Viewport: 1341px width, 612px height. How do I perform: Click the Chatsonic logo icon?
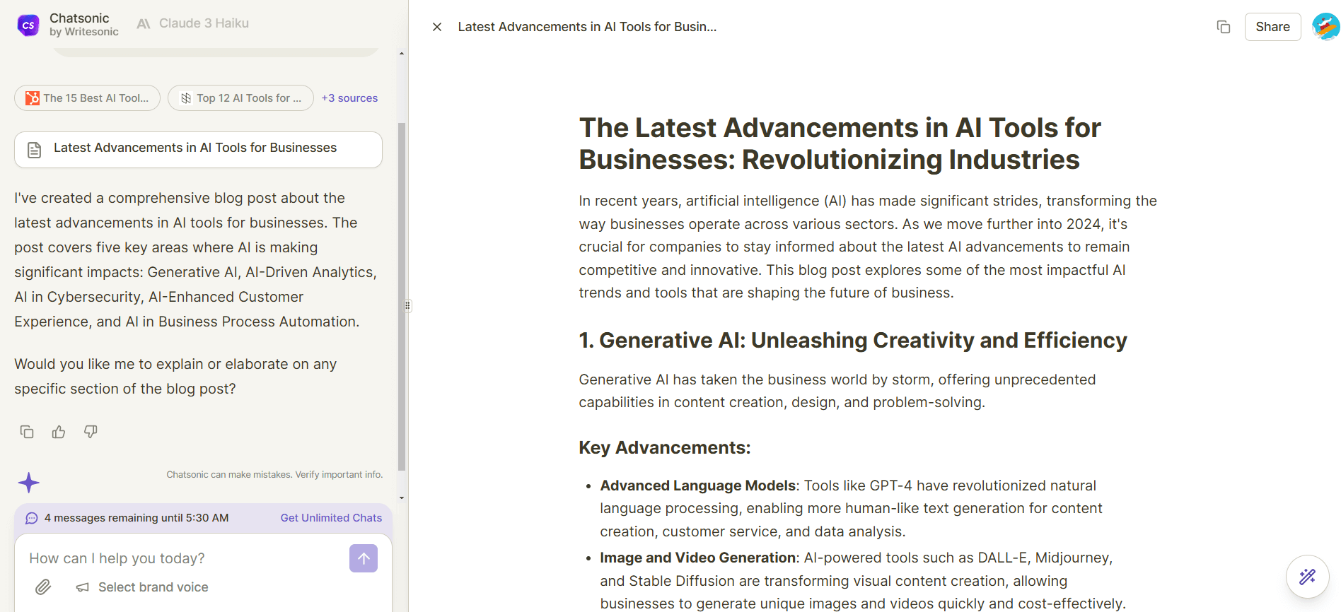pos(28,25)
